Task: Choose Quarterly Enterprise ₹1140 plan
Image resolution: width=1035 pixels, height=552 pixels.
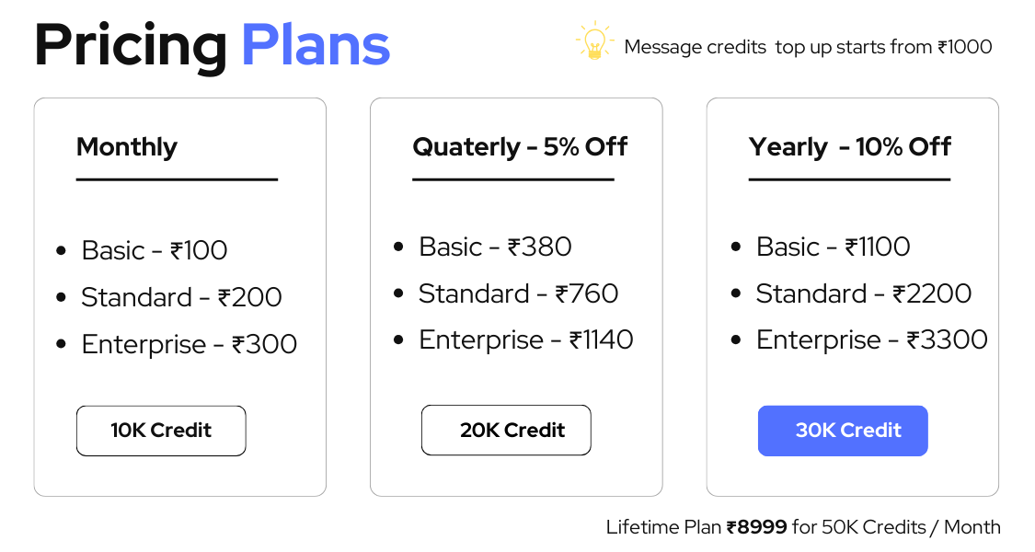Action: [526, 340]
